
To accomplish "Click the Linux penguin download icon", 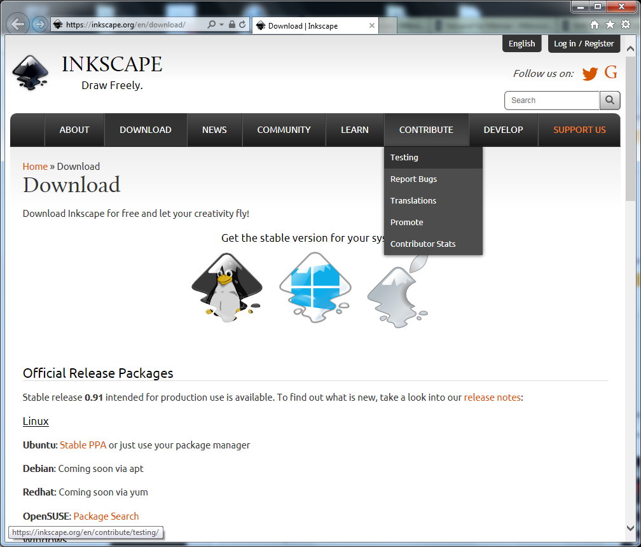I will click(x=227, y=287).
